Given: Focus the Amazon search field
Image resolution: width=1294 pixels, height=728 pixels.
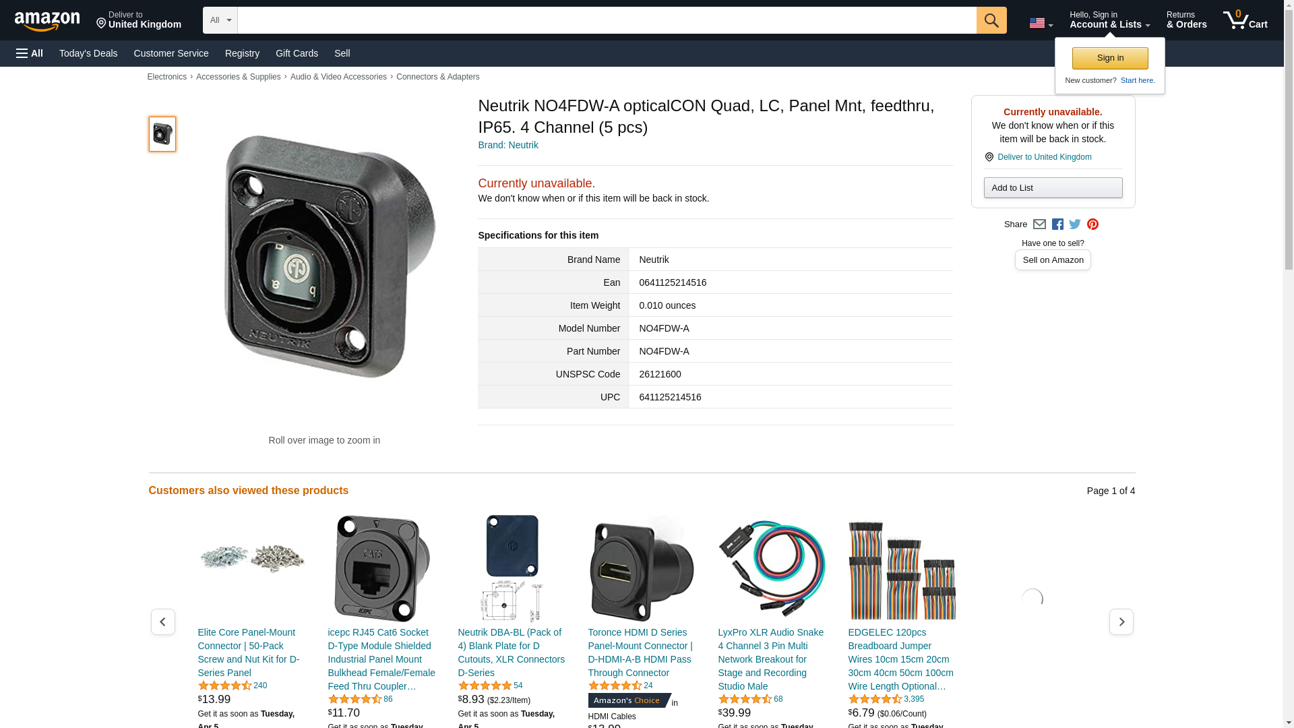Looking at the screenshot, I should pos(607,20).
